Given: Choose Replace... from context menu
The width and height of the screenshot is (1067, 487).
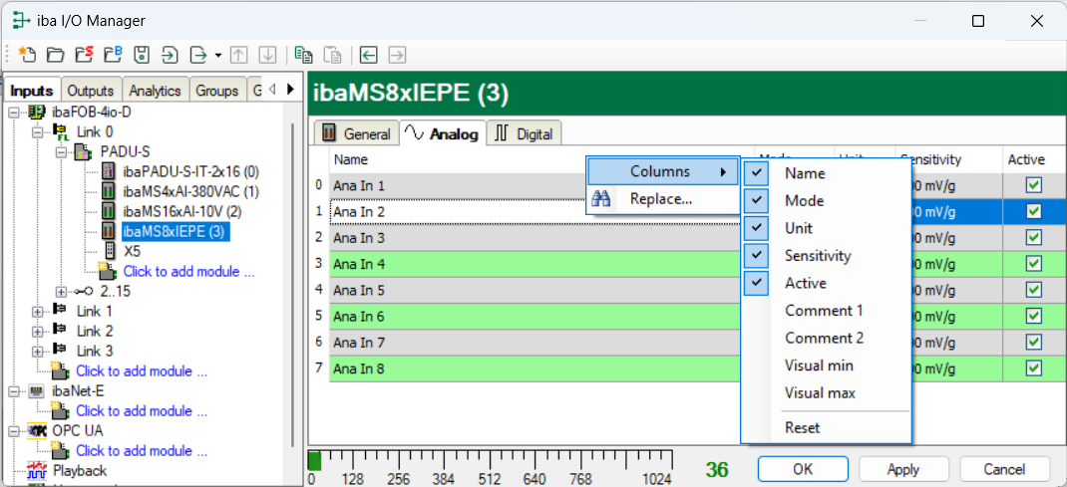Looking at the screenshot, I should coord(663,199).
